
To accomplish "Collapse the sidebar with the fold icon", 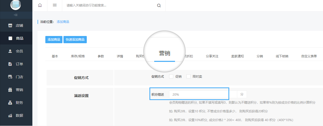I will [16, 15].
